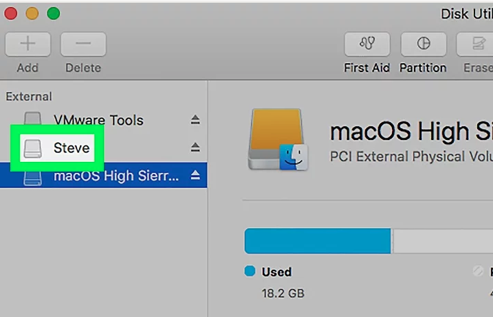Click the Steve drive icon
The height and width of the screenshot is (317, 493).
(x=33, y=148)
